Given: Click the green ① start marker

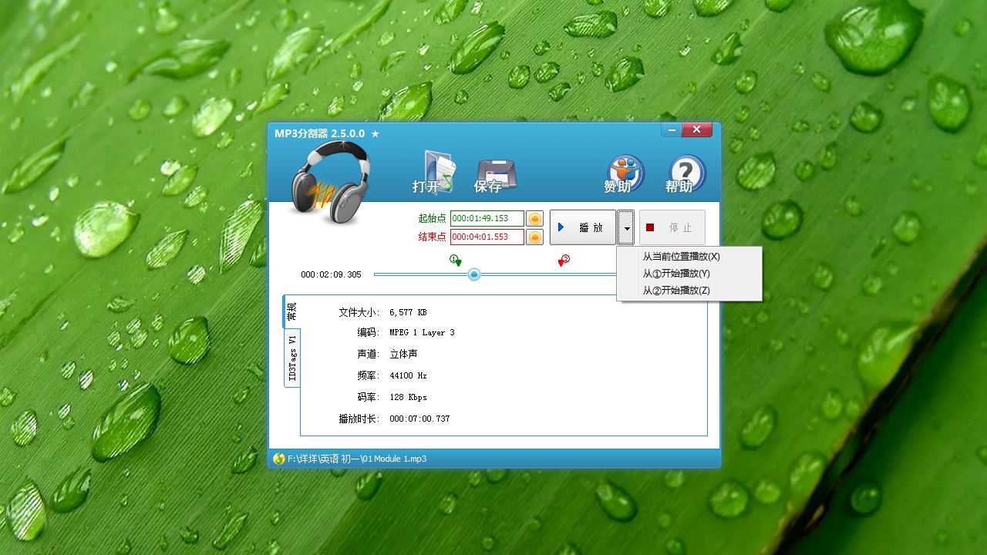Looking at the screenshot, I should coord(455,261).
